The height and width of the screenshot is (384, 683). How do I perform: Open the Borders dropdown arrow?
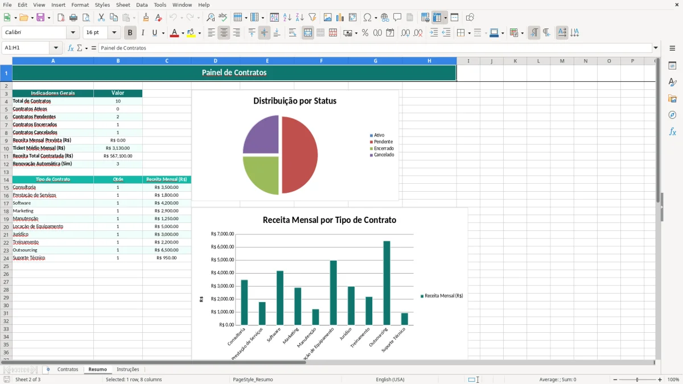[469, 33]
